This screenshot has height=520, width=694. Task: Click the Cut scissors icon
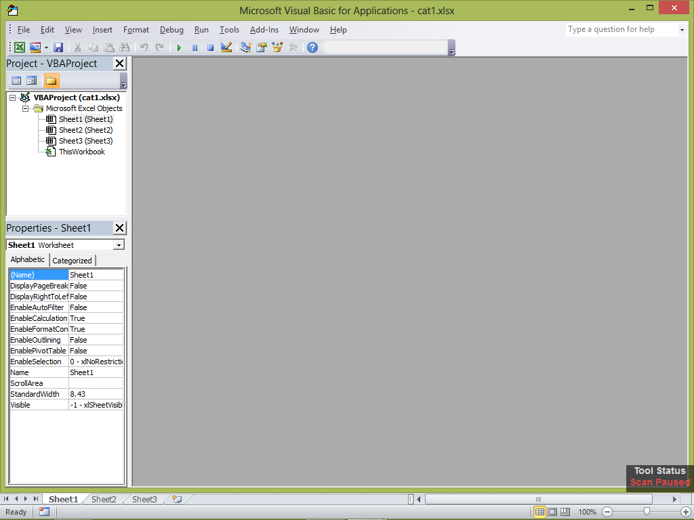tap(77, 47)
